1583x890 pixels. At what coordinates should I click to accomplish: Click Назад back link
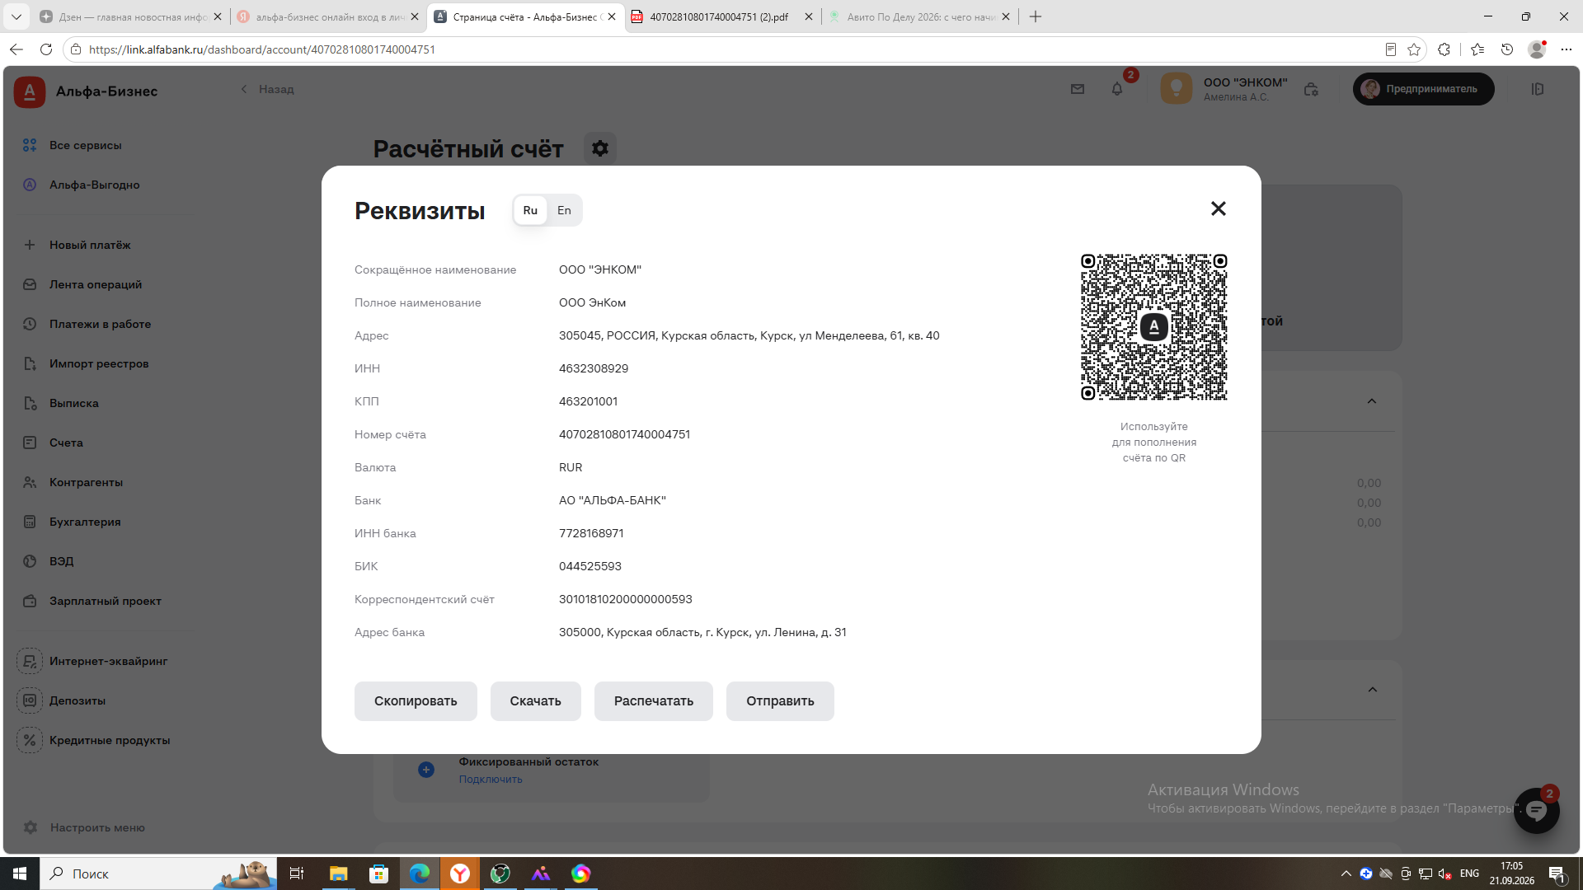click(267, 89)
